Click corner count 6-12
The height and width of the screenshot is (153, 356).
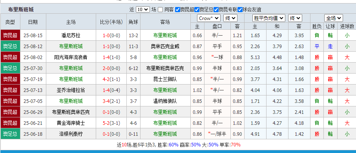133,68
